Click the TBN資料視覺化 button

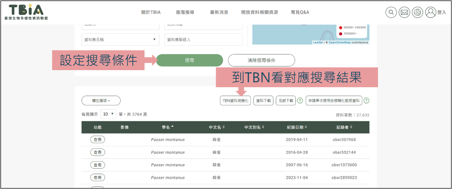(235, 101)
